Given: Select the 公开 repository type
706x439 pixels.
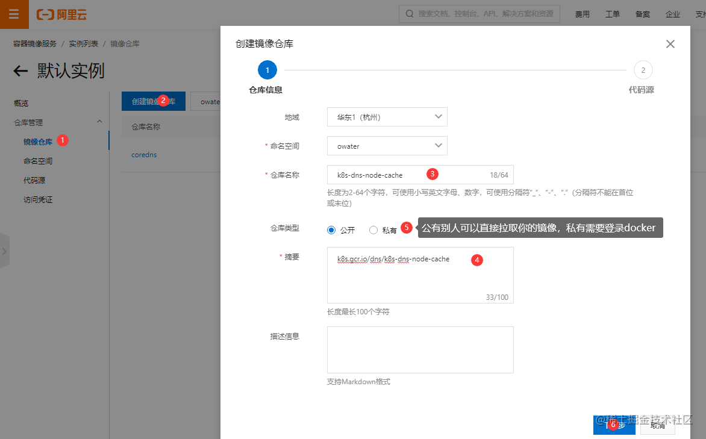Looking at the screenshot, I should pos(331,230).
